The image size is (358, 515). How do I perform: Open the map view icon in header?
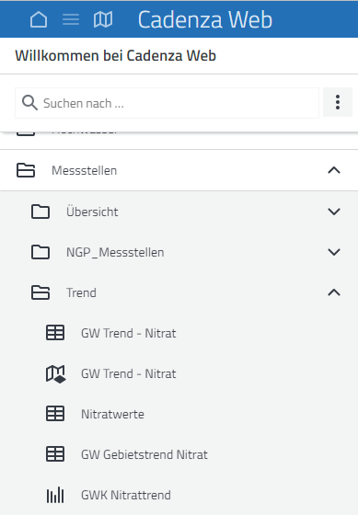[103, 19]
